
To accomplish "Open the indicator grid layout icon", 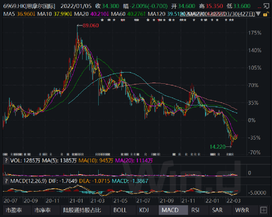I will pyautogui.click(x=264, y=210).
